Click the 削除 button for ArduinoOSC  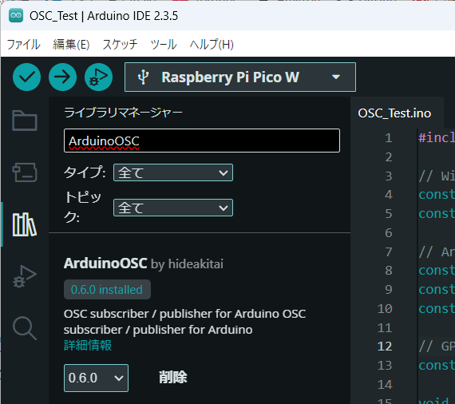point(173,378)
